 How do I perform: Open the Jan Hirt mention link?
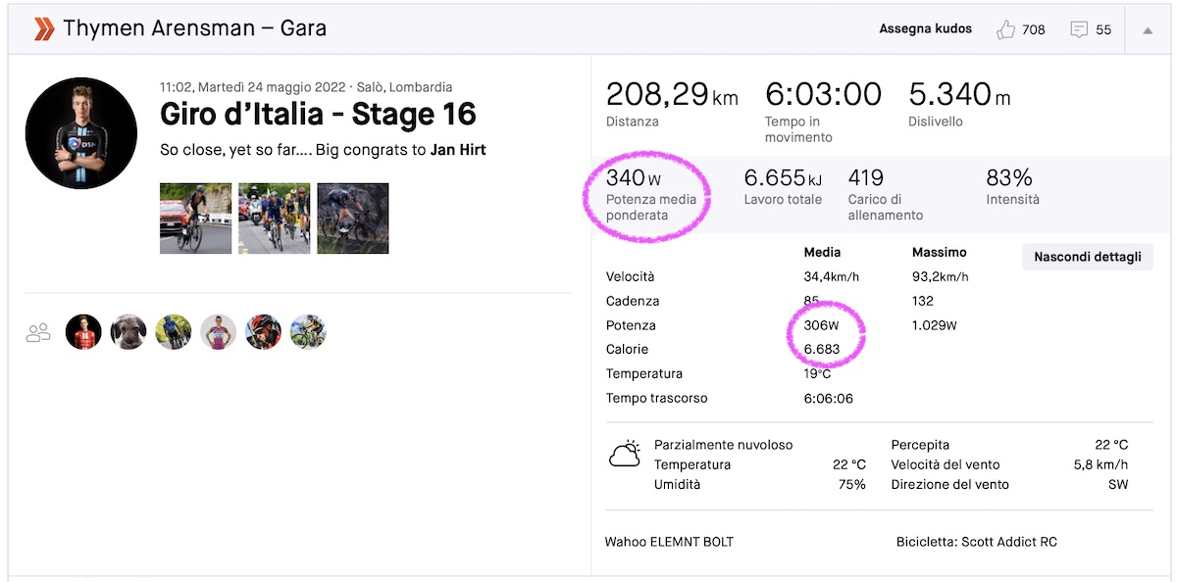click(x=458, y=150)
